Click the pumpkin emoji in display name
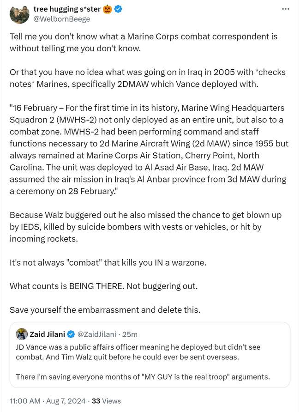The image size is (300, 412). click(x=108, y=9)
